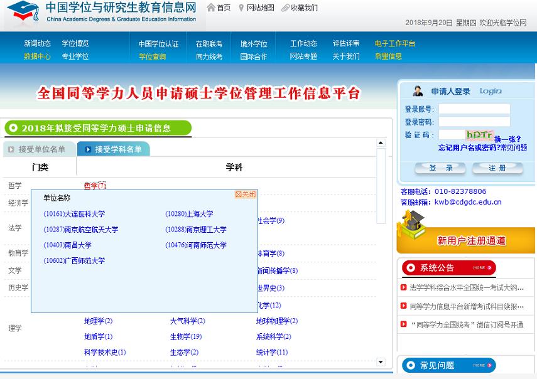The width and height of the screenshot is (537, 379).
Task: Close the 单位名称 popup with 关闭
Action: pyautogui.click(x=246, y=195)
